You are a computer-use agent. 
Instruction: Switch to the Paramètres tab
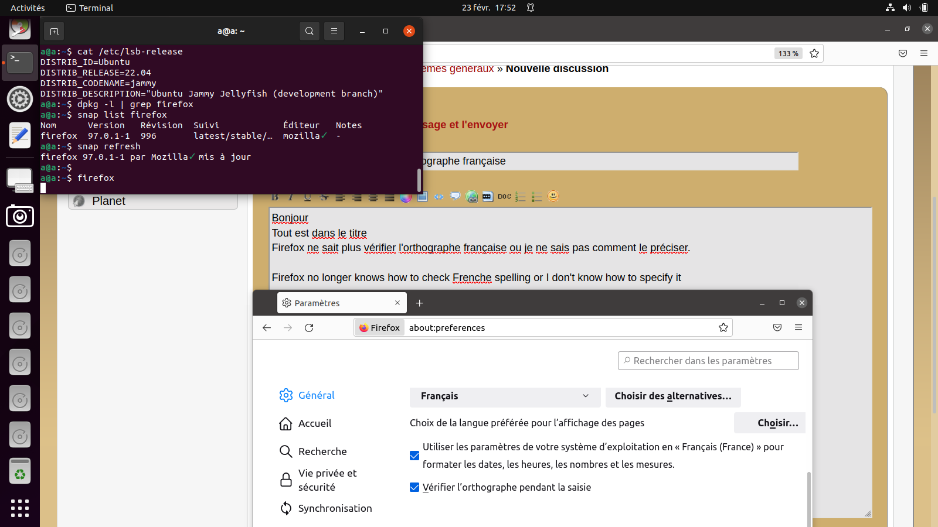[x=334, y=303]
